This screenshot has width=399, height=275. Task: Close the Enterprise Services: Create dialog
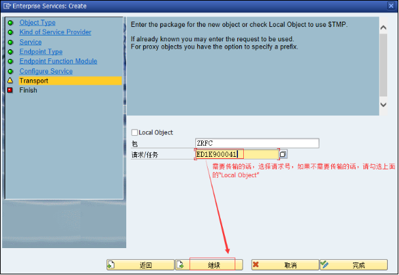coord(391,6)
